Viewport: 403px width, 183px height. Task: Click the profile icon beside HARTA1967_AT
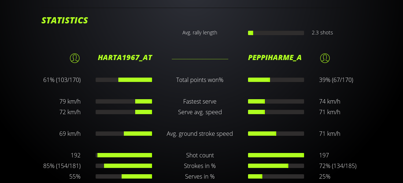pyautogui.click(x=75, y=58)
